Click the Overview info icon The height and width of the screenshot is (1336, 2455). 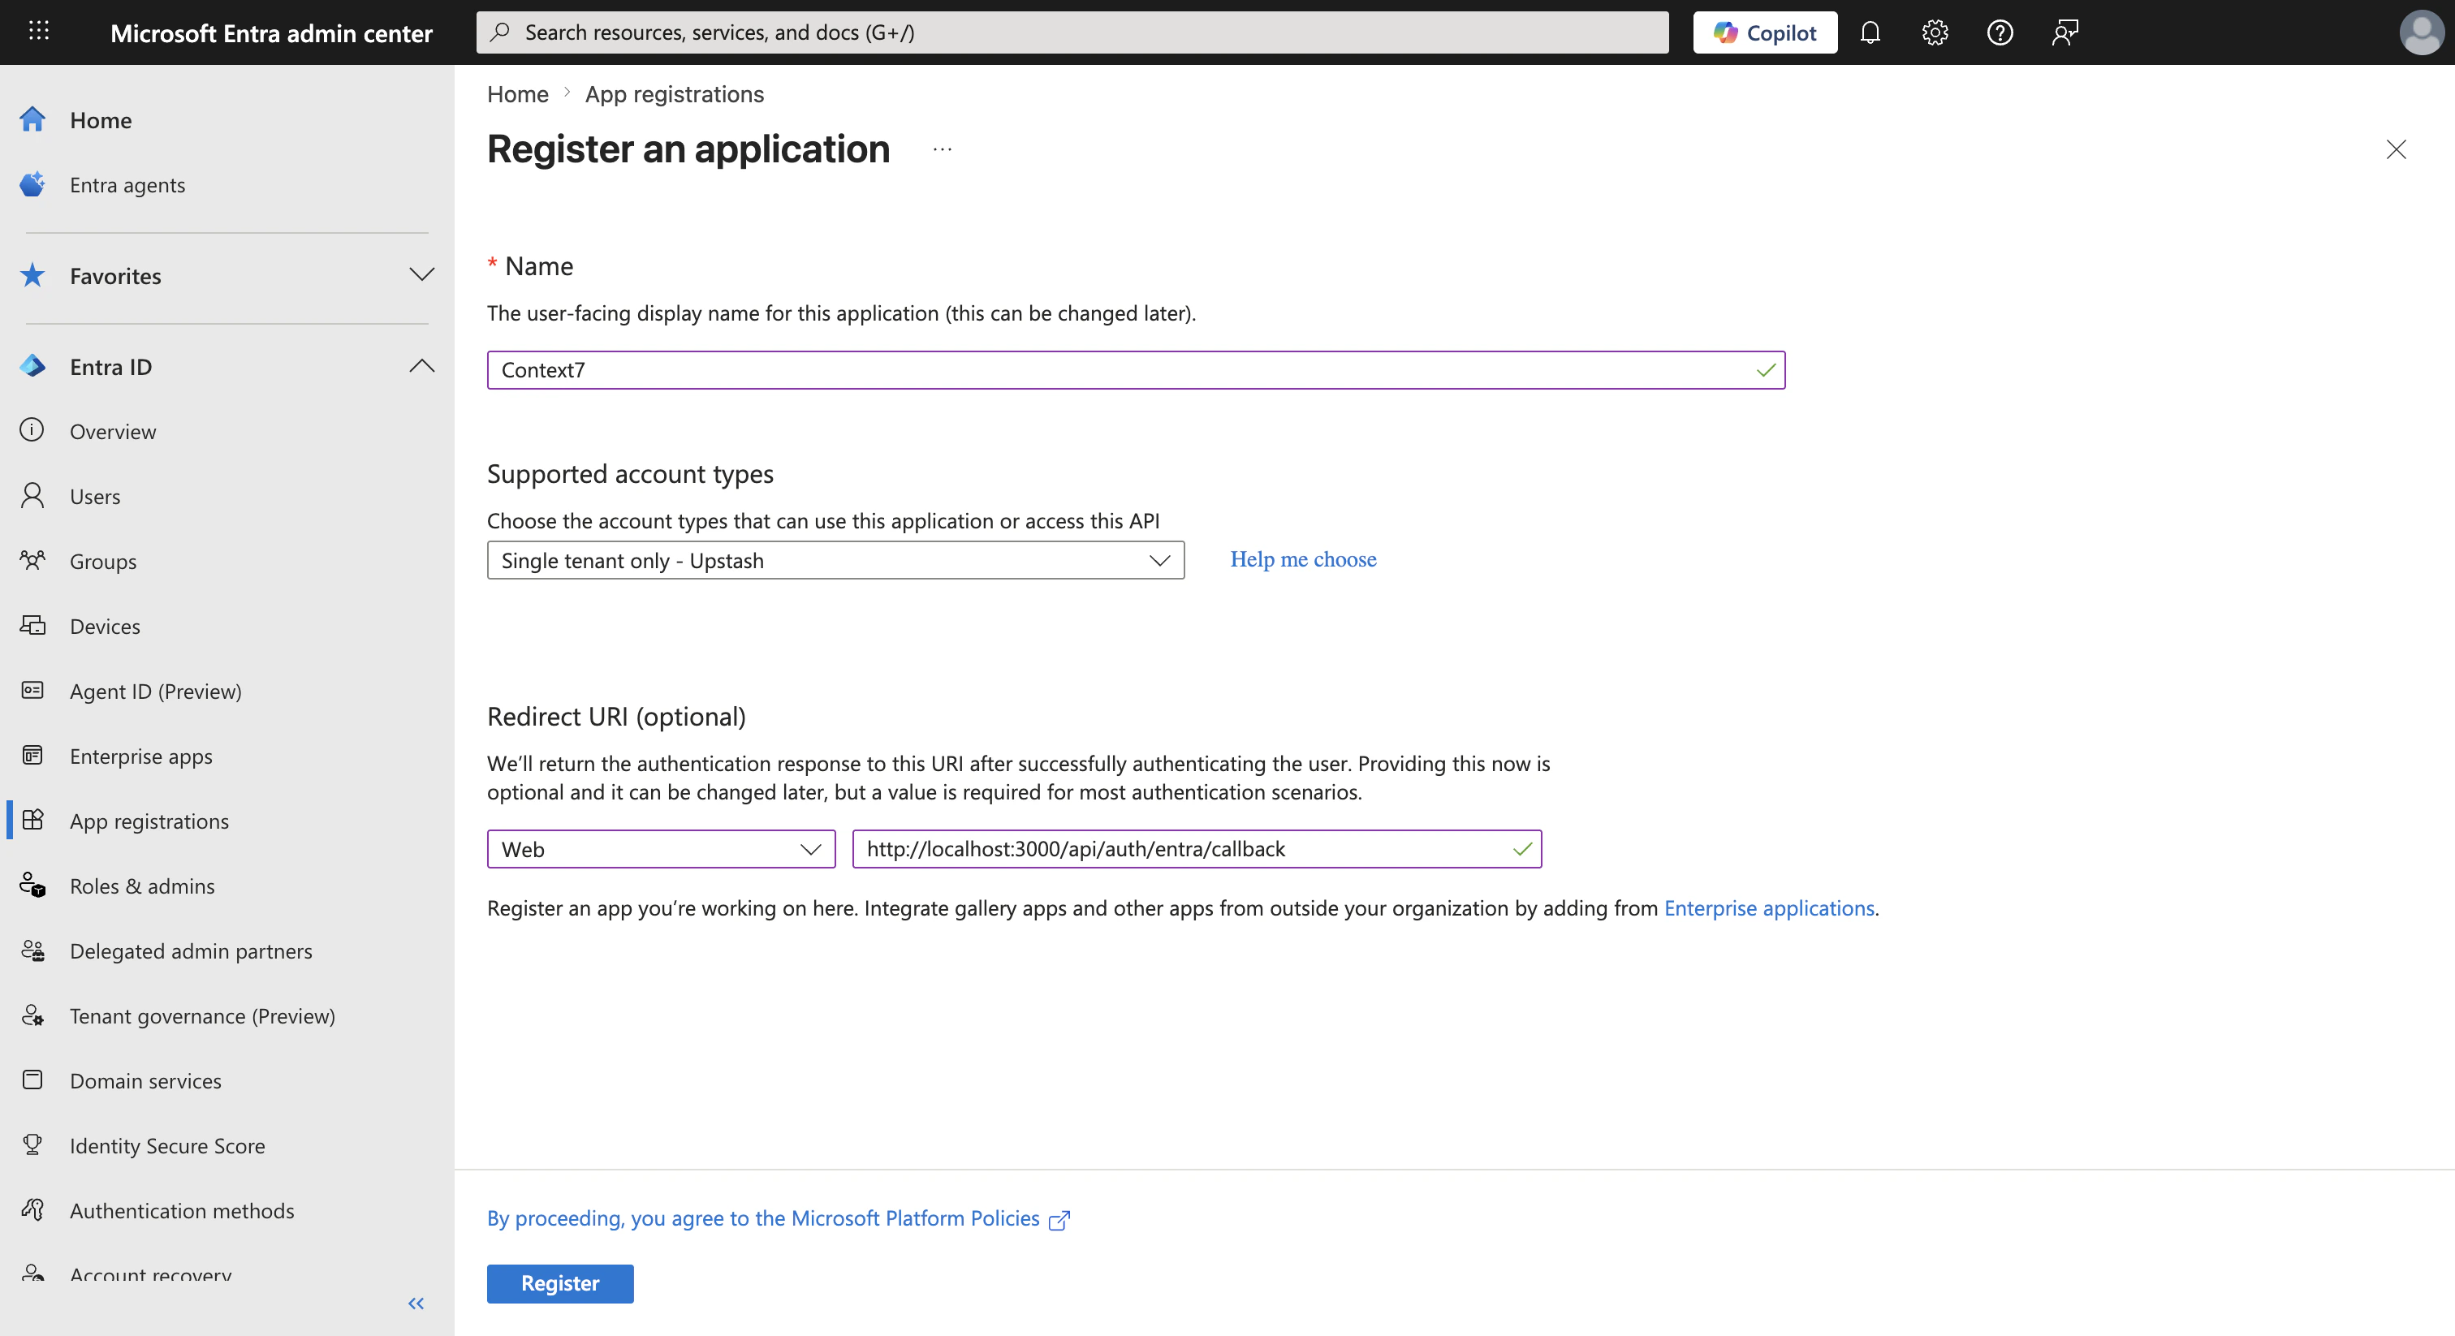point(32,431)
